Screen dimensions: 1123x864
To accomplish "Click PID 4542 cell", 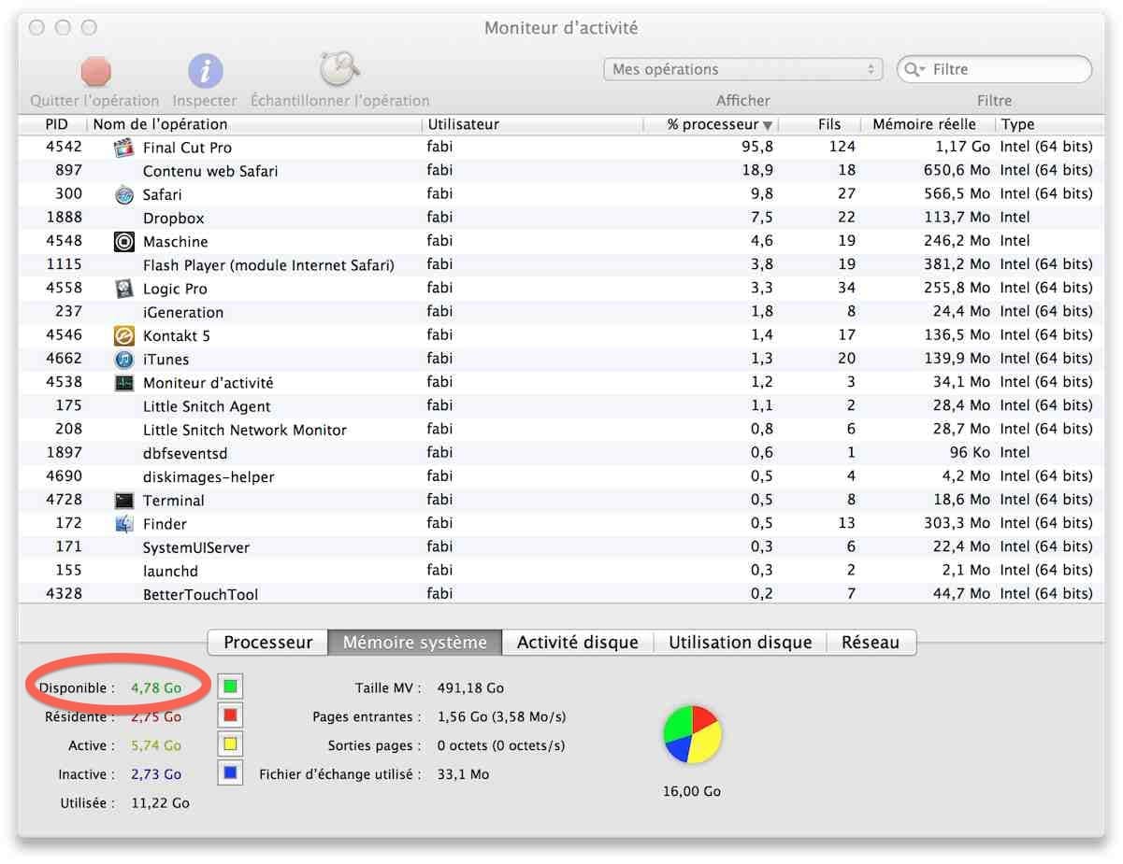I will (x=64, y=148).
